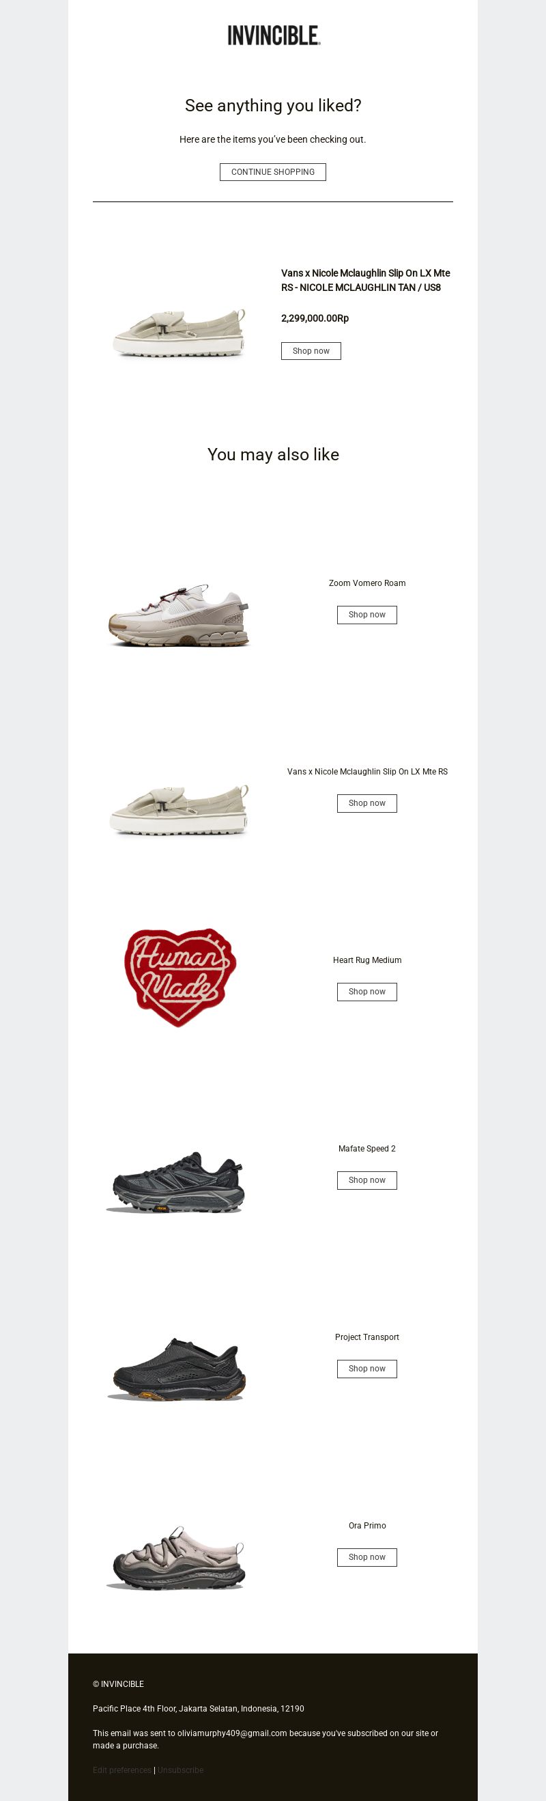This screenshot has height=1801, width=546.
Task: Open the black Mafate Speed 2 shoe image
Action: point(176,1182)
